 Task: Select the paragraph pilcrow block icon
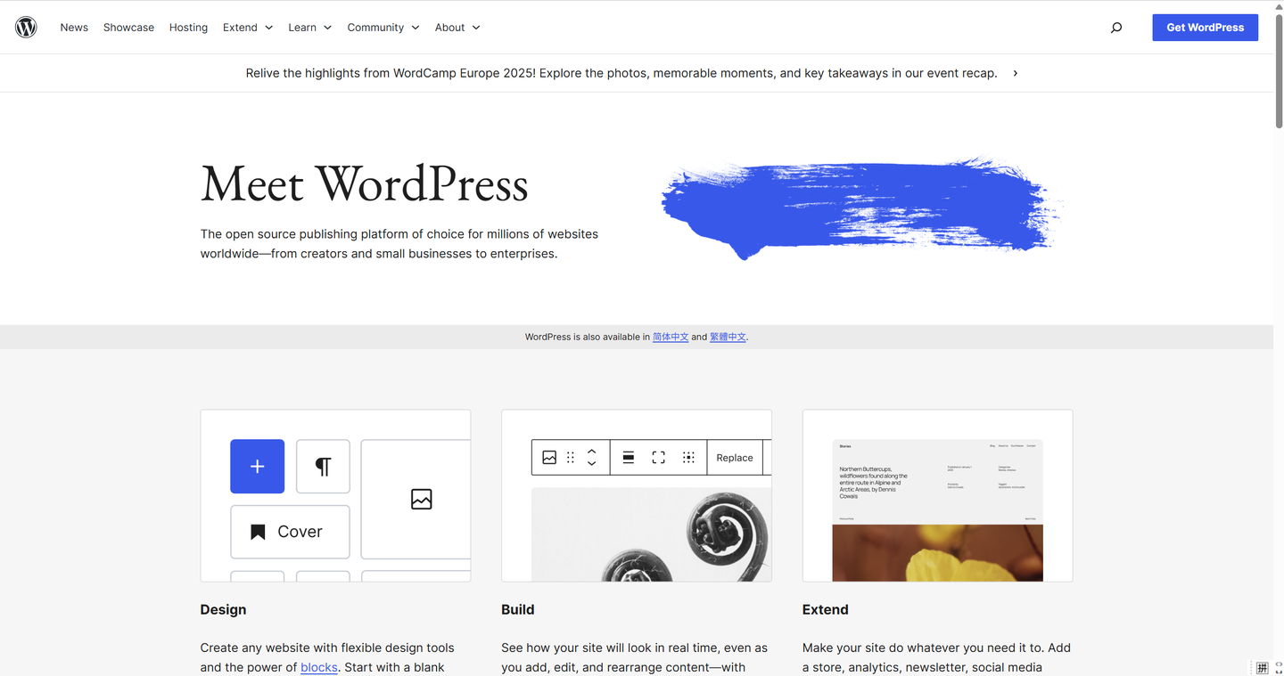tap(323, 466)
